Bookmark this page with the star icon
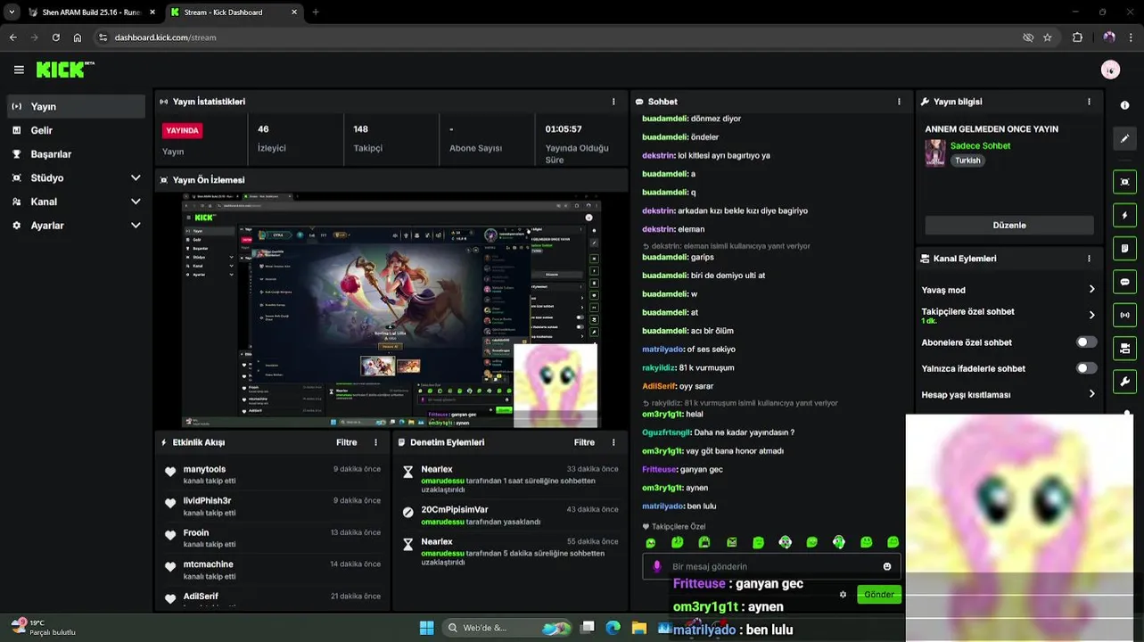The height and width of the screenshot is (642, 1144). [1048, 37]
